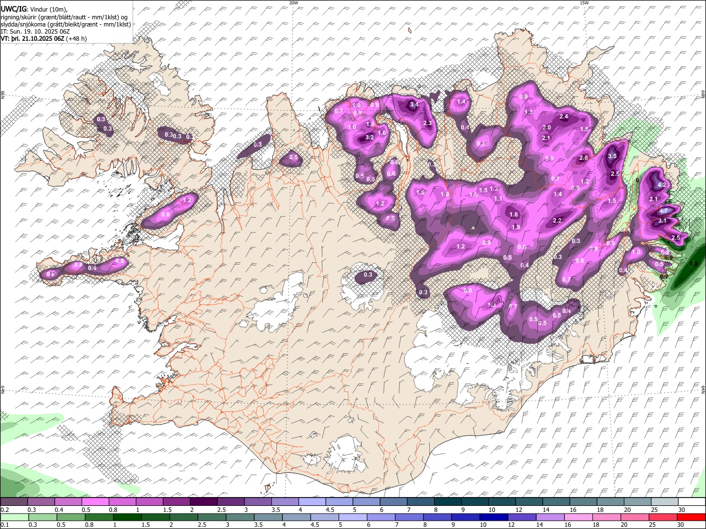Pick the dull mauve 0.2 swatch in upper legend
The width and height of the screenshot is (706, 529).
14,502
